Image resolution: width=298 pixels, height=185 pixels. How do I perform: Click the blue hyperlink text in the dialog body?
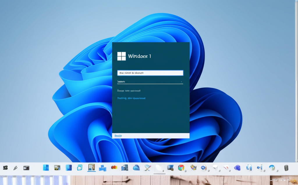(131, 98)
